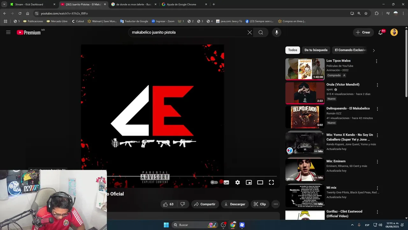Switch to de donde es mon laferte tab
The width and height of the screenshot is (408, 230).
coord(134,4)
